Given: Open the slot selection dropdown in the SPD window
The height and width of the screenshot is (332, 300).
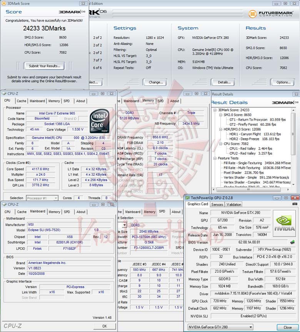Looking at the screenshot, I should click(x=125, y=225).
